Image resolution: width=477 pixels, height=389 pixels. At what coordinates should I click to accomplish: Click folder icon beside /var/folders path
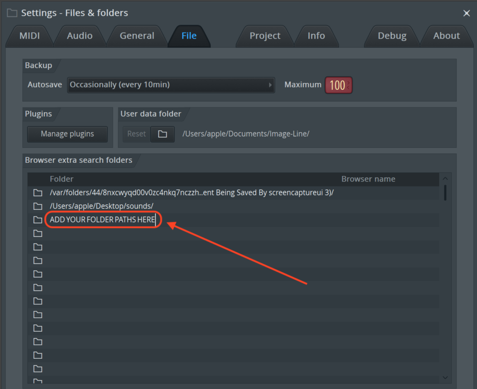point(38,193)
